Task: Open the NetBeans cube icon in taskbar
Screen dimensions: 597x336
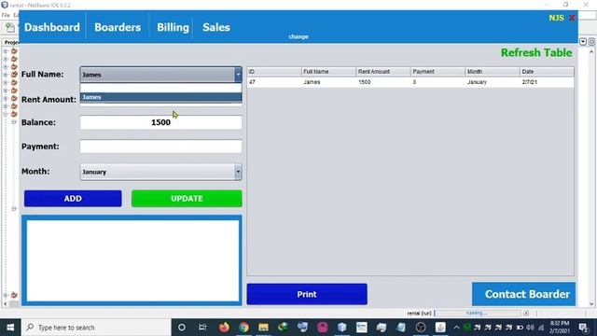Action: 342,328
